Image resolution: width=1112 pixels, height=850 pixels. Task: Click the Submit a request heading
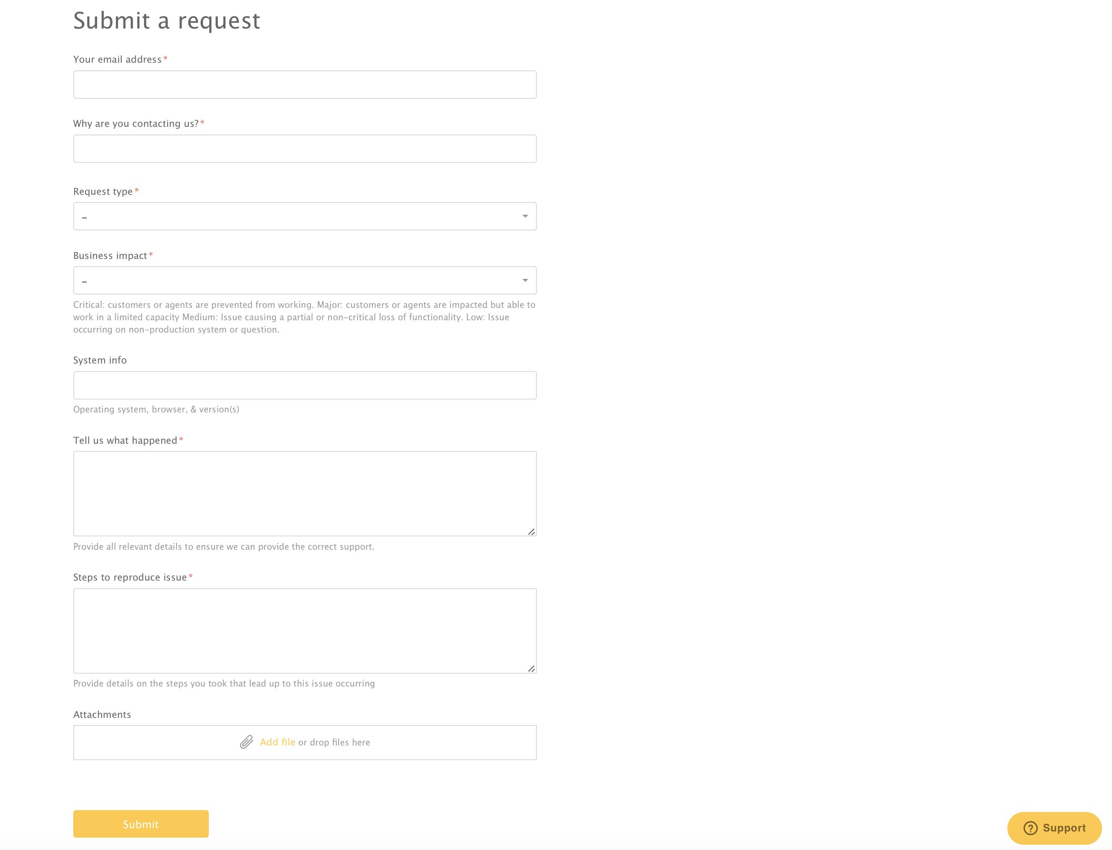[167, 21]
